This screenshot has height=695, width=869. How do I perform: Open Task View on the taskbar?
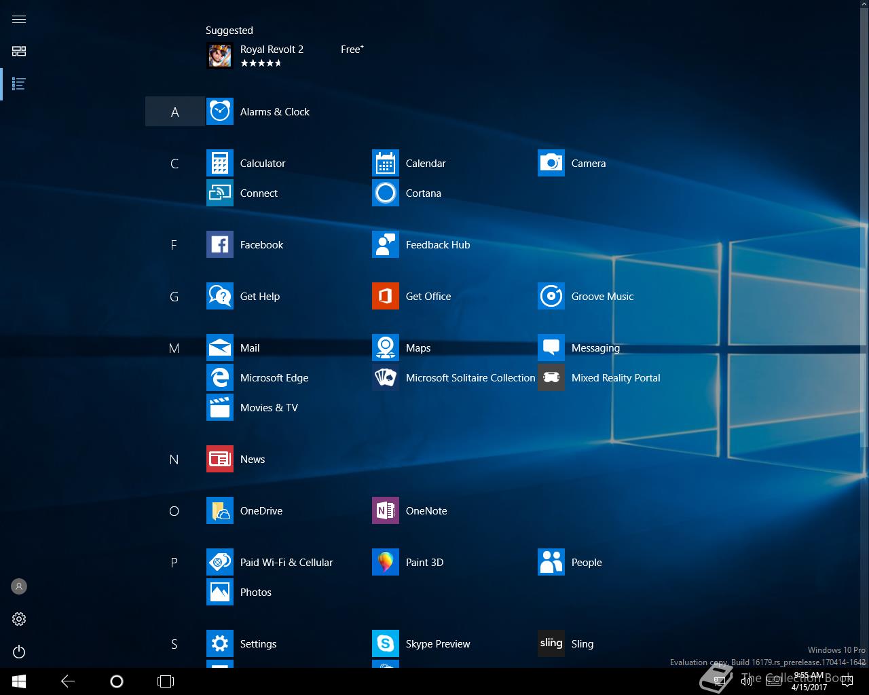(166, 681)
